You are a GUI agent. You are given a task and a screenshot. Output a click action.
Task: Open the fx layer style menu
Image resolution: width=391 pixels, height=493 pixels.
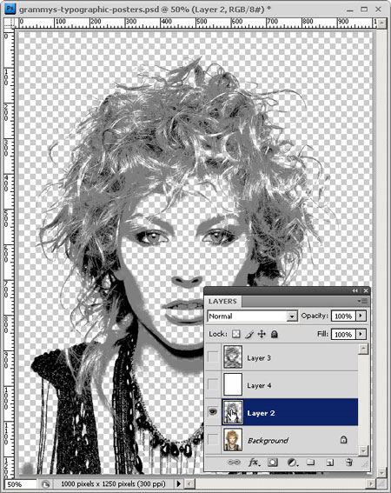pos(254,463)
